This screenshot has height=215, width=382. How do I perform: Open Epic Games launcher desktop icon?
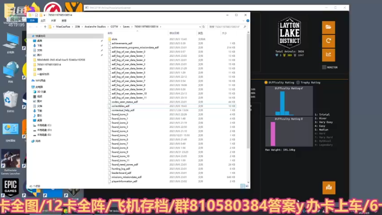click(10, 187)
